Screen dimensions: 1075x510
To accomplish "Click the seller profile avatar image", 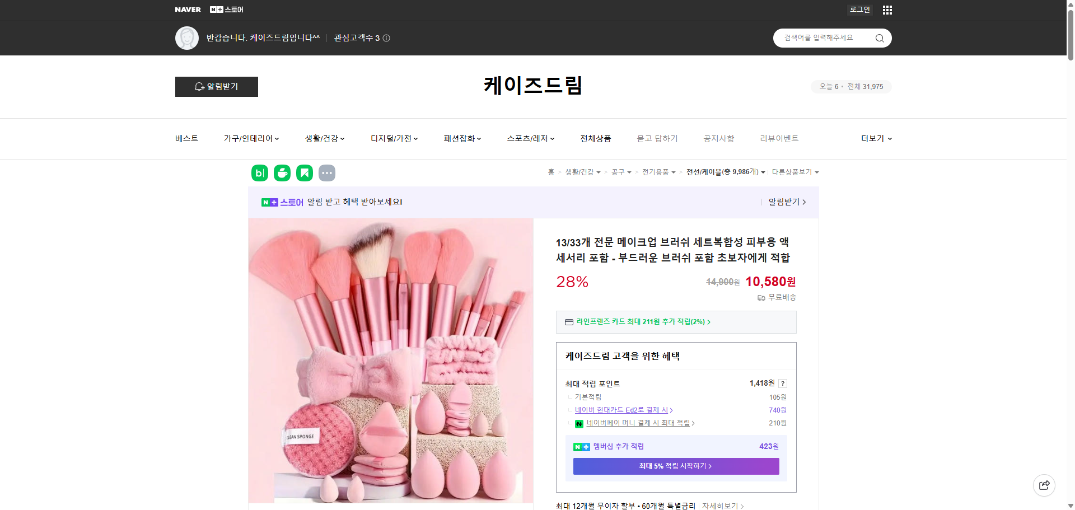I will click(187, 38).
